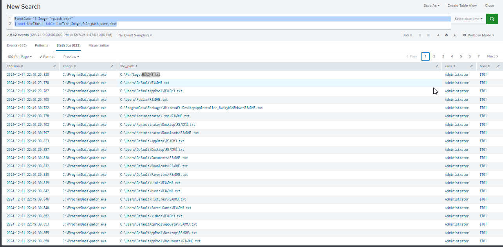Share the job via the share icon
503x247 pixels.
tap(438, 35)
